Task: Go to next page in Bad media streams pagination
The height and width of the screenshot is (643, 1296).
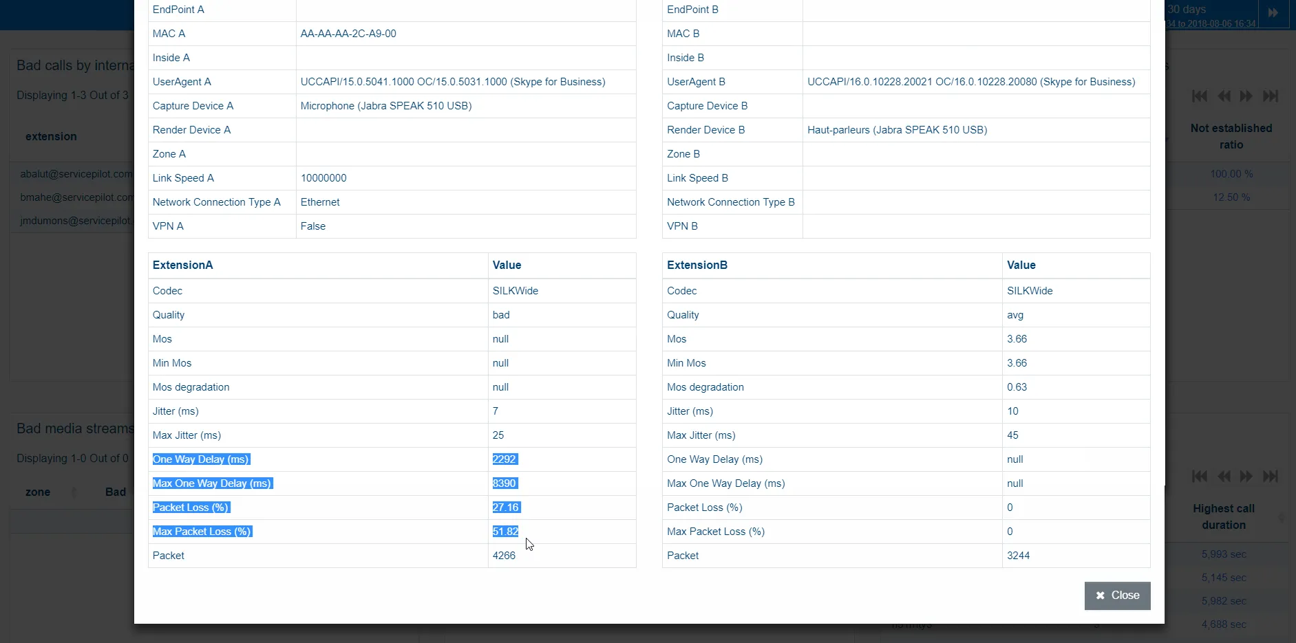Action: coord(1246,476)
